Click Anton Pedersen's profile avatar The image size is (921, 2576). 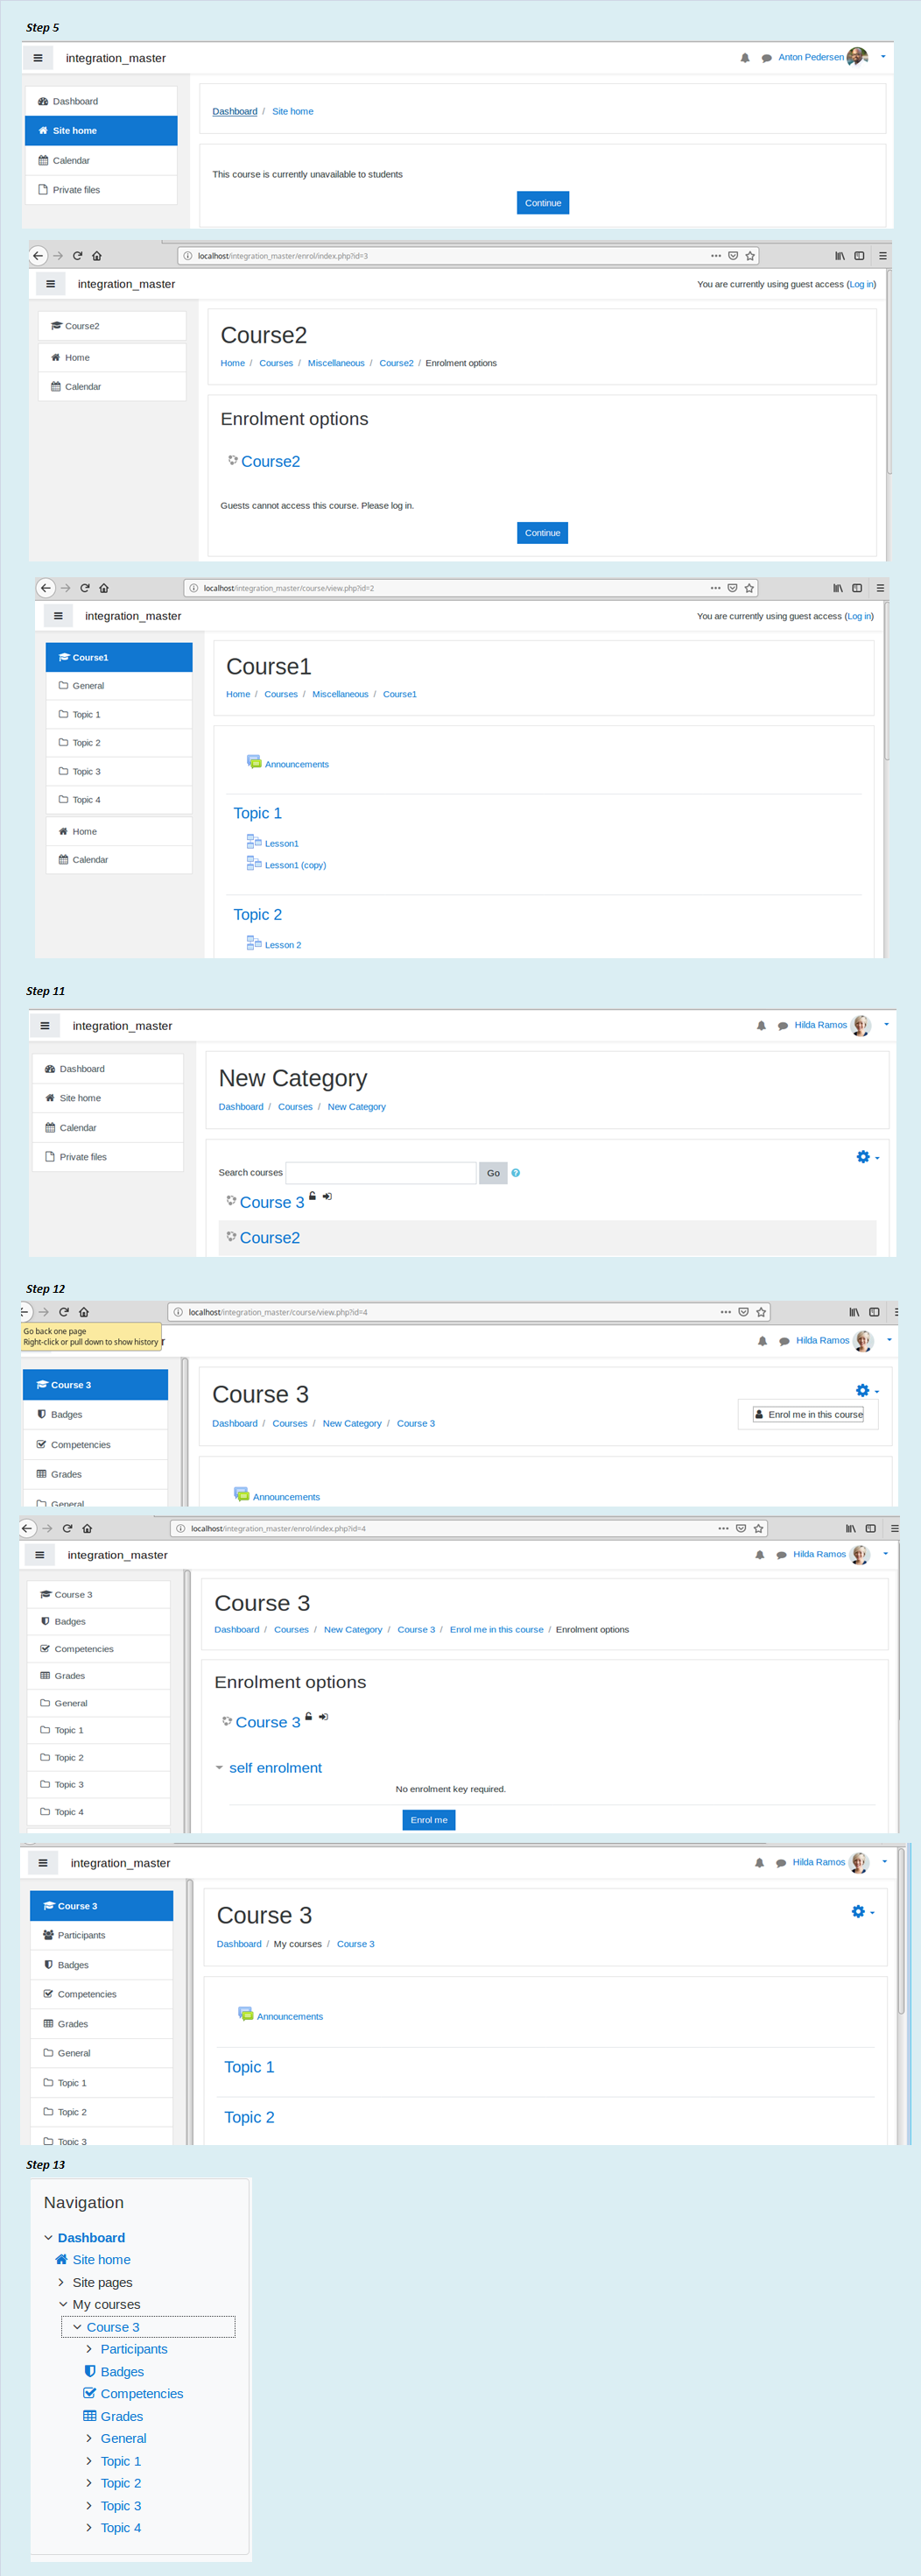(x=857, y=57)
